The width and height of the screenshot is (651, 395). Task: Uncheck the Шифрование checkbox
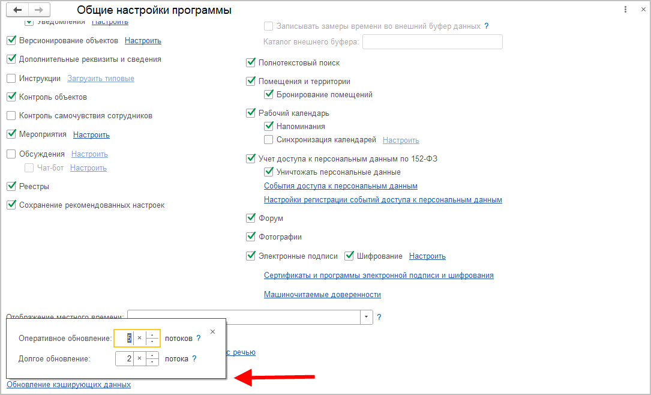click(349, 256)
